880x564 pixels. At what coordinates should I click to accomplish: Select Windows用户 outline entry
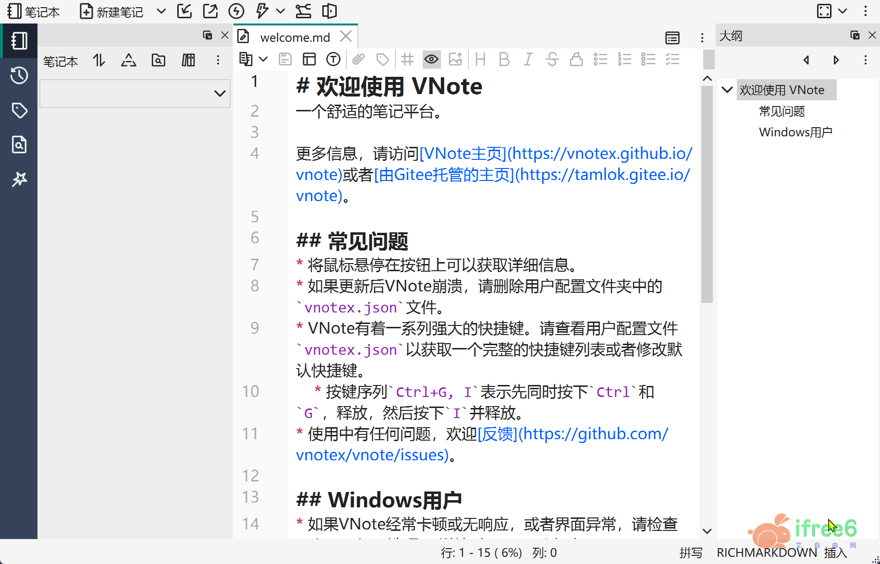795,132
